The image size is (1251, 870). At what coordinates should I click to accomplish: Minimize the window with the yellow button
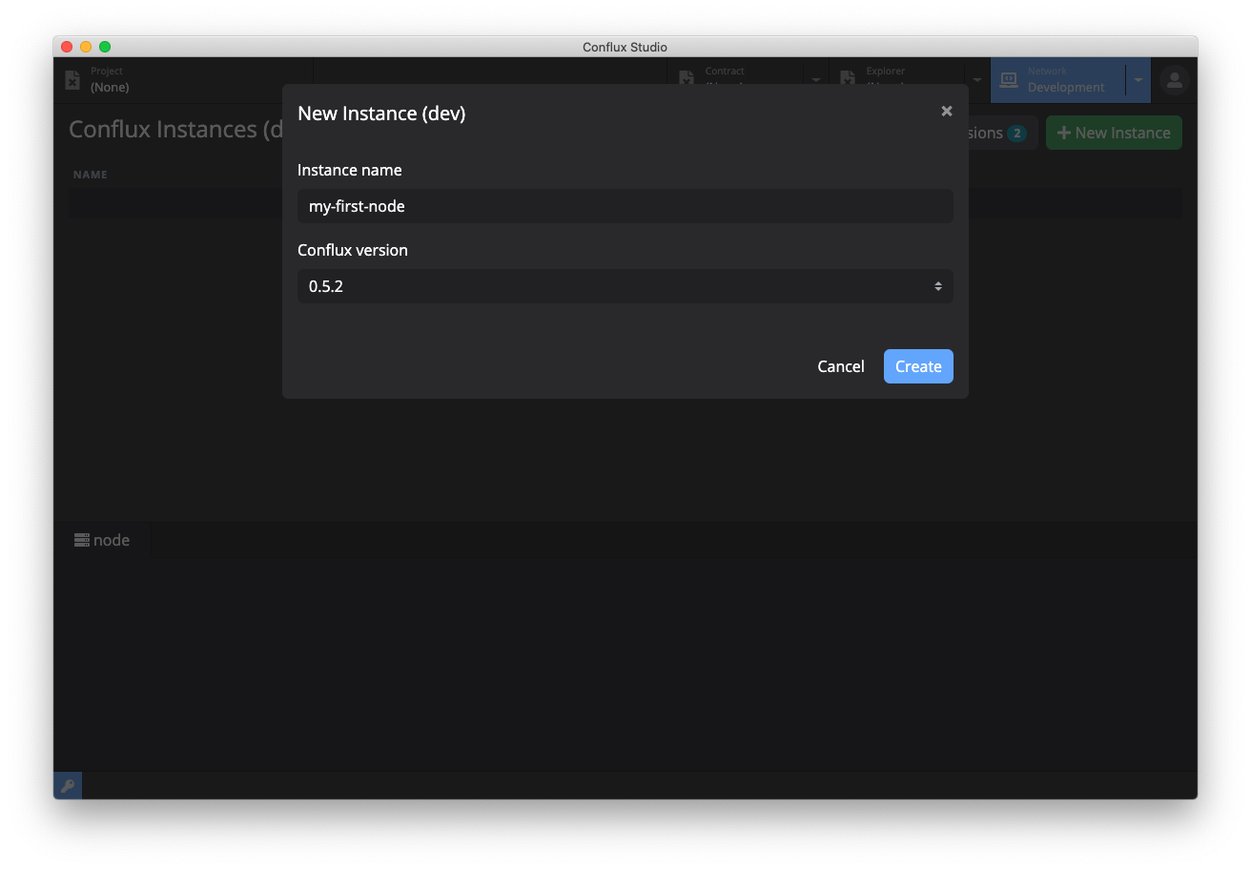tap(86, 47)
